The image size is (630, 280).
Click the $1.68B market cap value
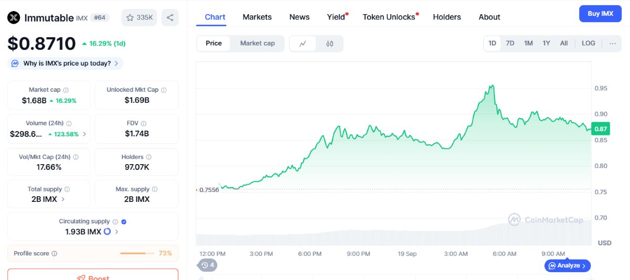(x=34, y=100)
